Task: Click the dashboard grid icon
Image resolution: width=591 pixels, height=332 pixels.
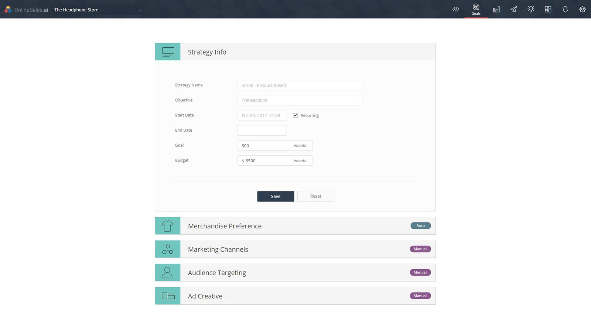Action: 548,9
